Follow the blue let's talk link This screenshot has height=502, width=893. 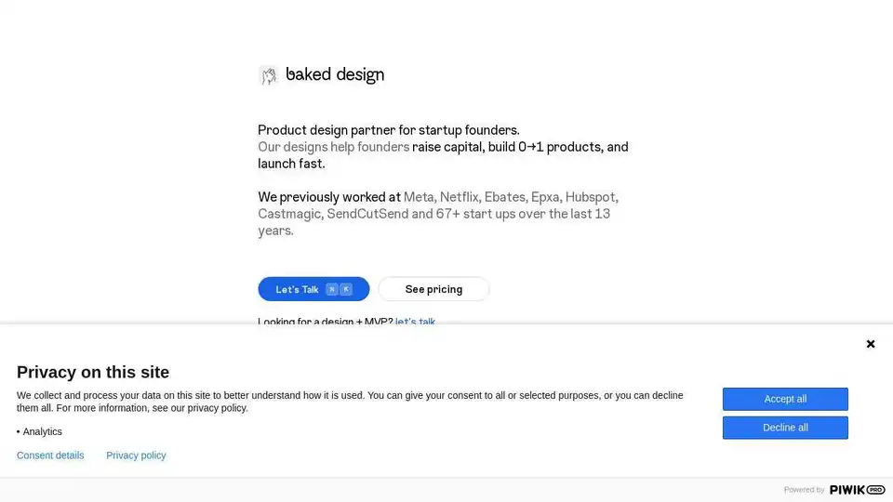[415, 321]
